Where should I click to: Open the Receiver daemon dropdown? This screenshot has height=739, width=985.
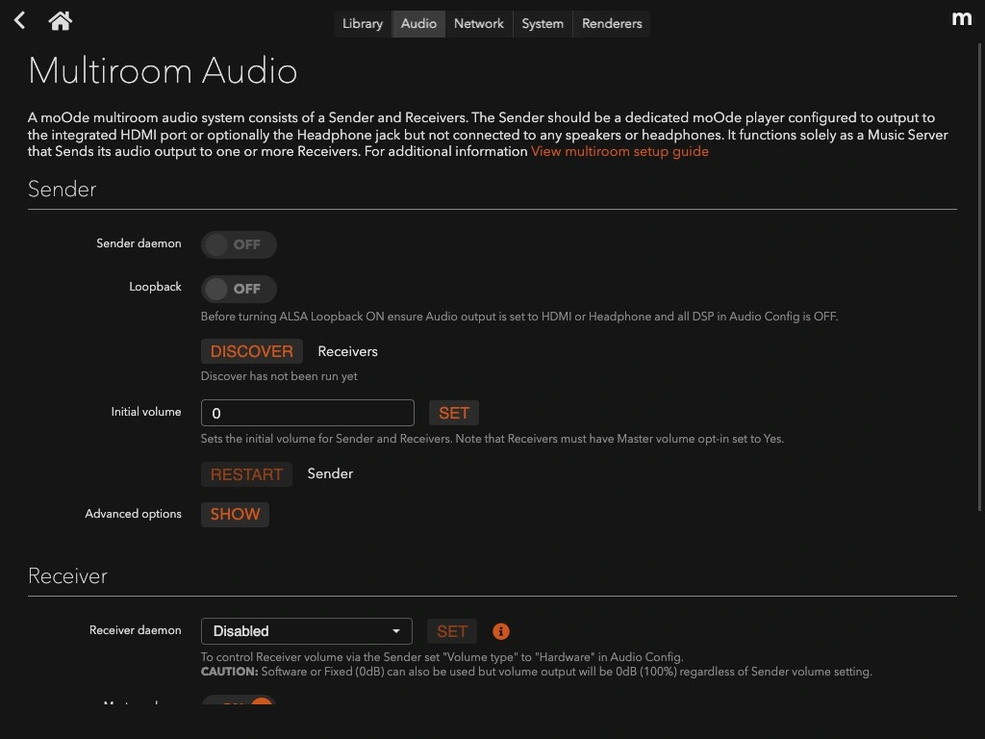[x=307, y=631]
